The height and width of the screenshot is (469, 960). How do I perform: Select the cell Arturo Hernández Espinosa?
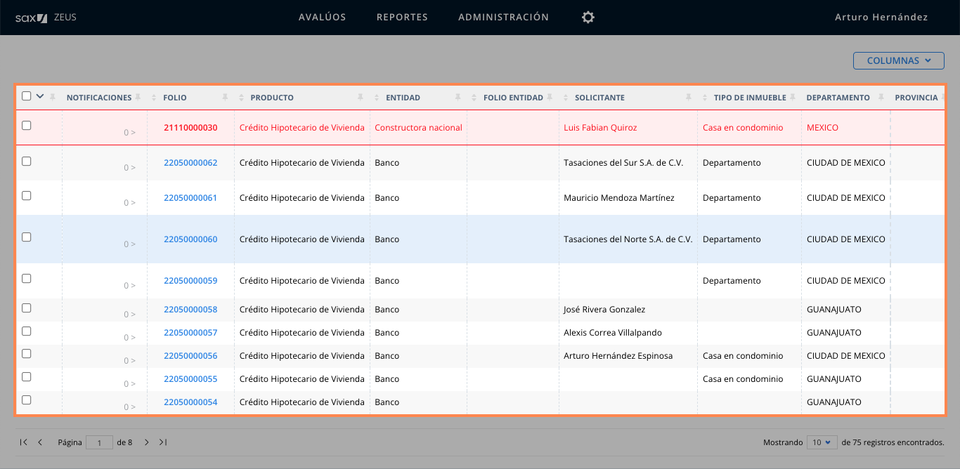[x=618, y=355]
